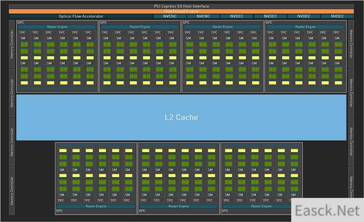Select first TPC label in top-left GPC
Image resolution: width=364 pixels, height=222 pixels.
22,32
